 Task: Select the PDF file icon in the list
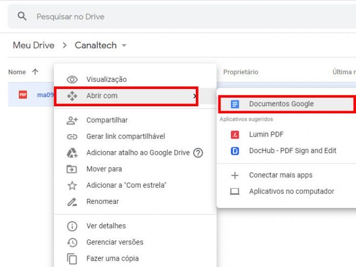23,94
